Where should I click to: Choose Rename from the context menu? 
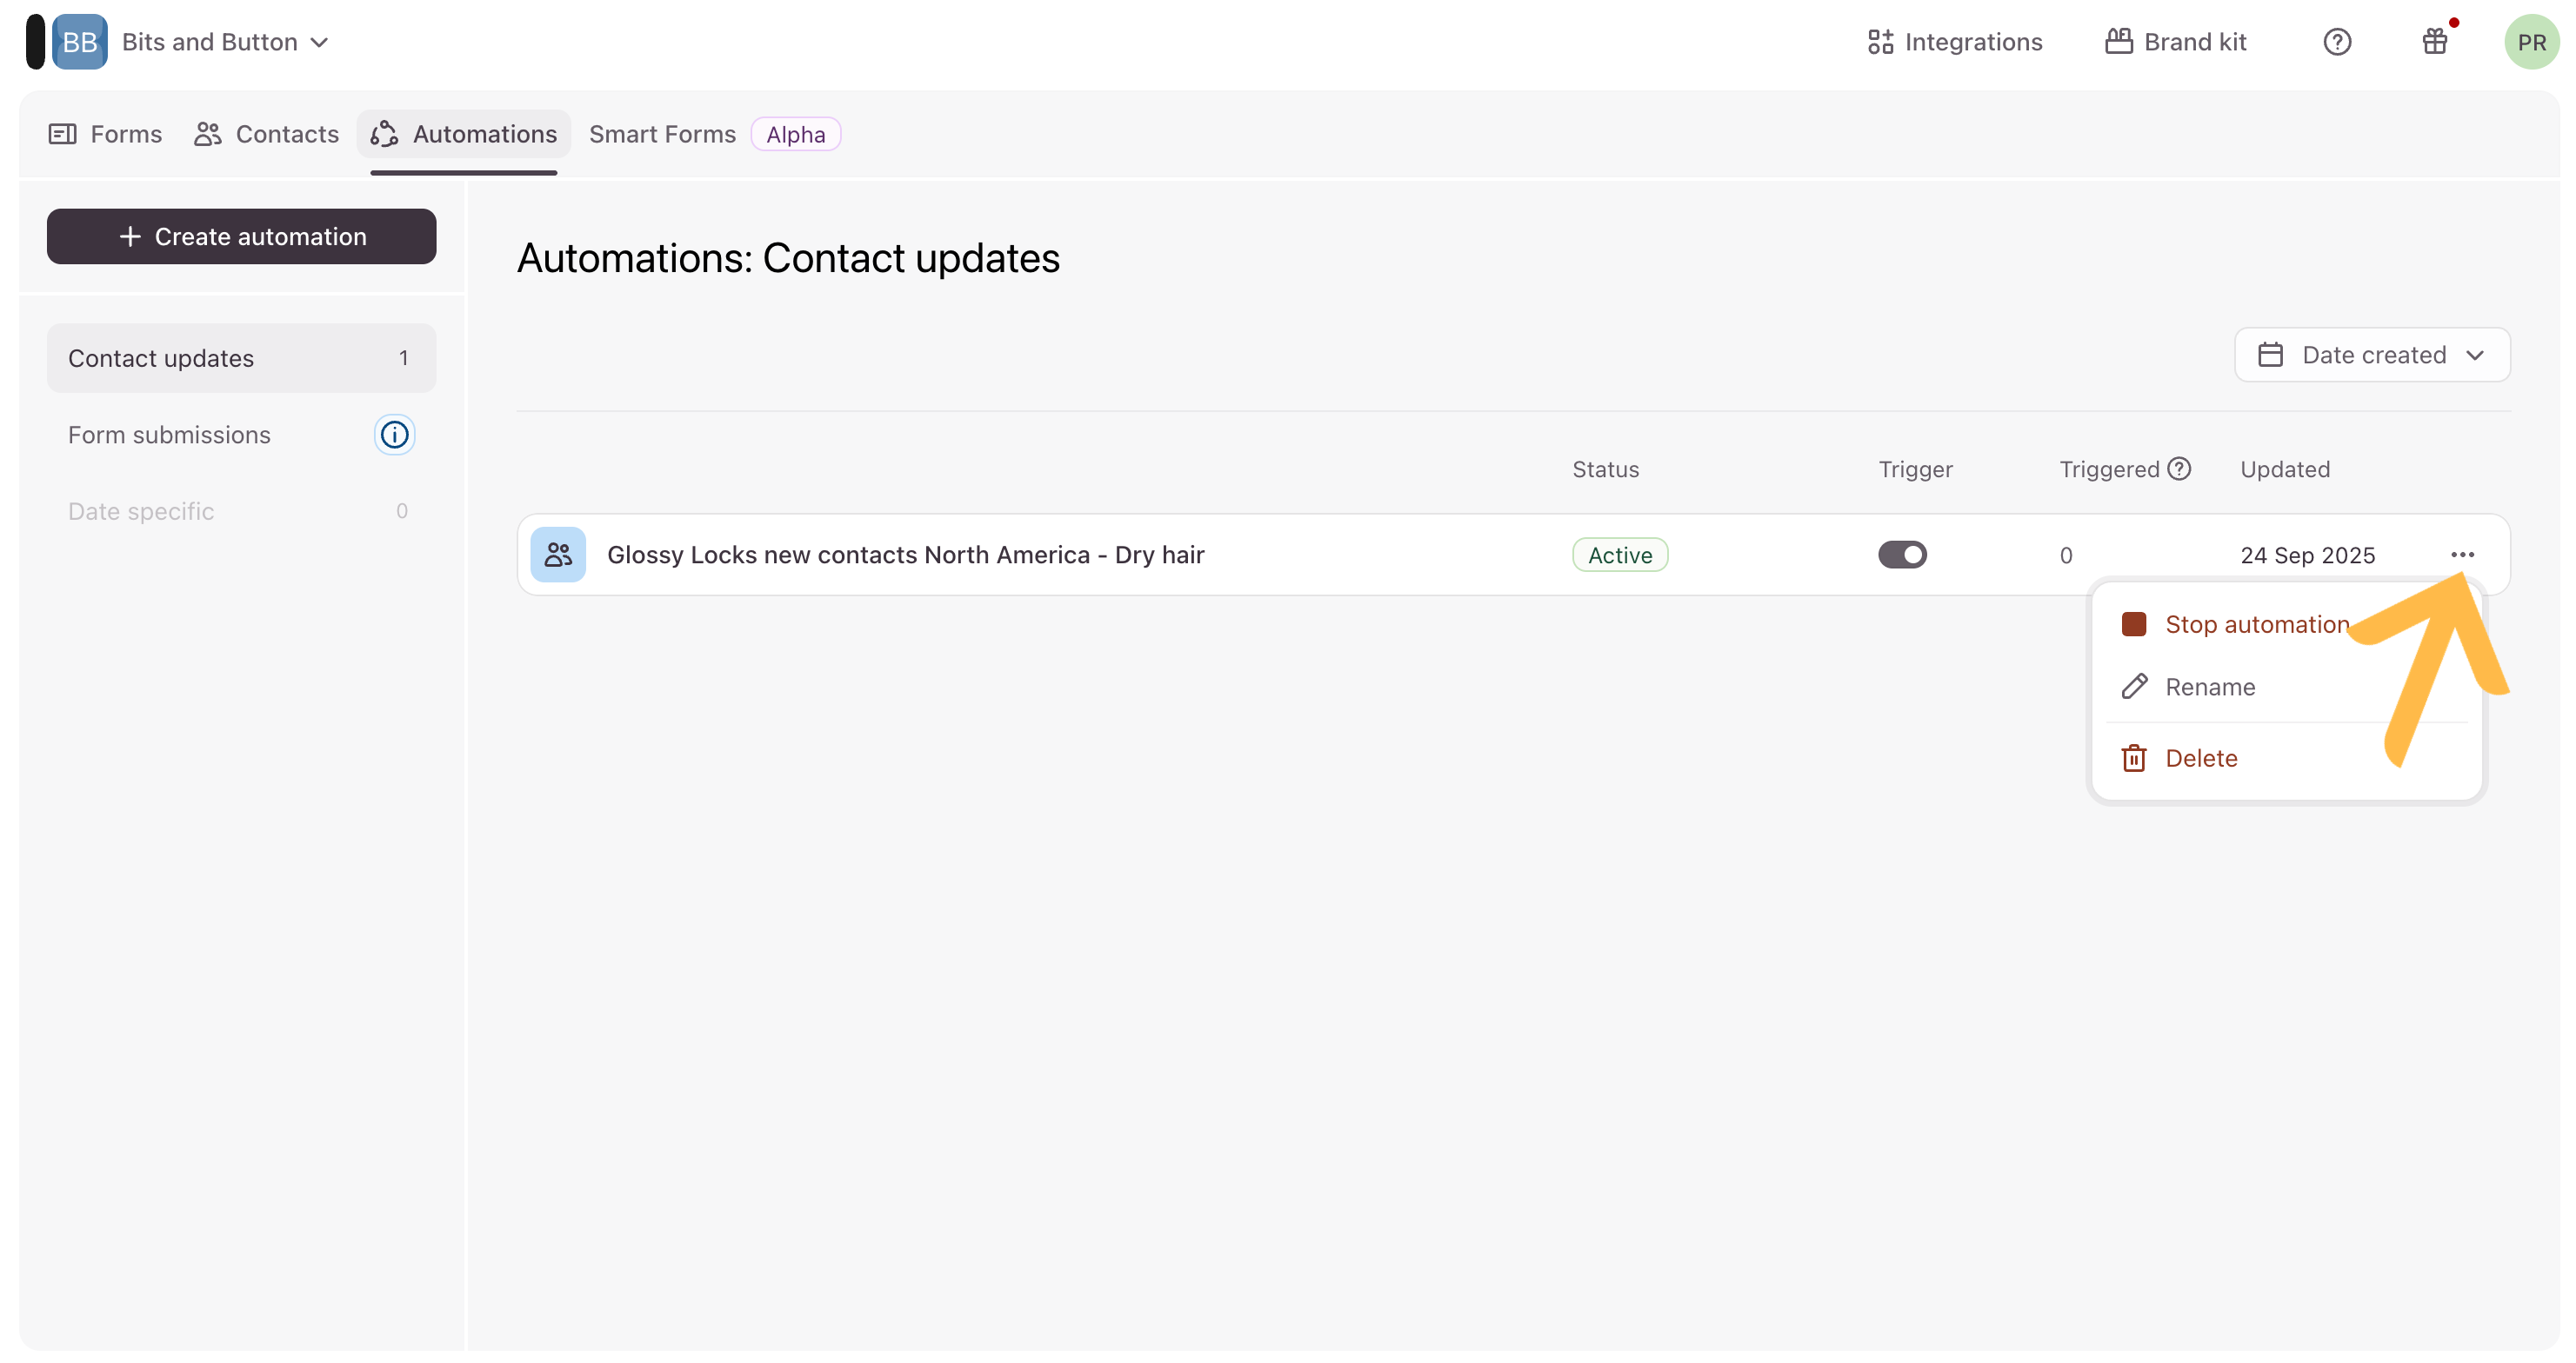pos(2209,687)
